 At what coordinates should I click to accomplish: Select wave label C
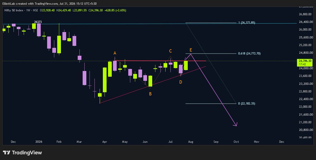(170, 51)
